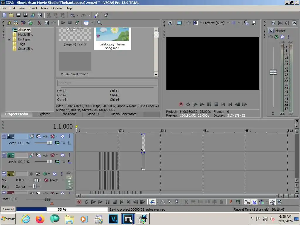Open the Preview (Auto) quality dropdown
Viewport: 300px width, 225px height.
tap(228, 23)
